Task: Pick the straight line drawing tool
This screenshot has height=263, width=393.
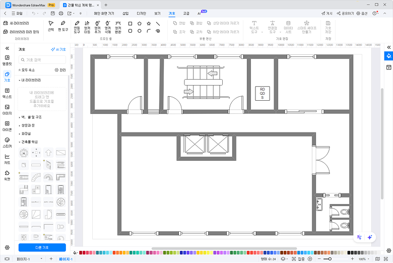Action: point(158,24)
